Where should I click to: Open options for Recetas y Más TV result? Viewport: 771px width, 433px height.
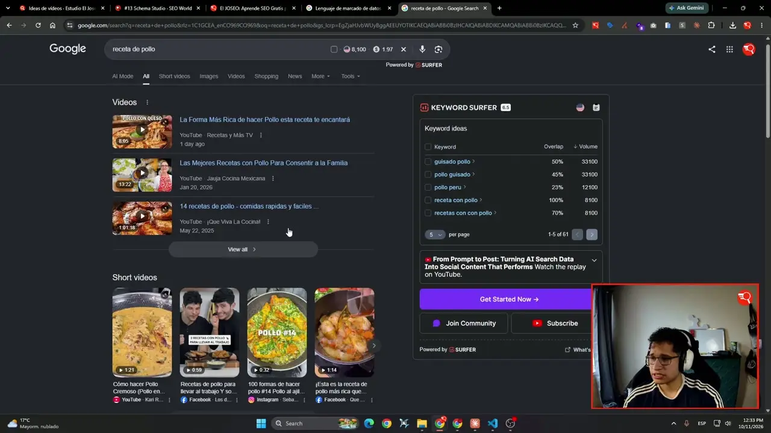[261, 135]
